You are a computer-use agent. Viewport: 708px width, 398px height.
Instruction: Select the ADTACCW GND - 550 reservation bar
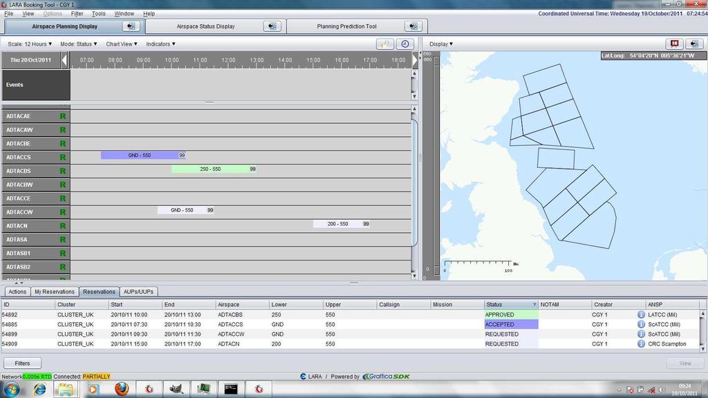[185, 210]
